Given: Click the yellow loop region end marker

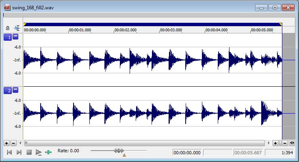Looking at the screenshot, I should (x=281, y=24).
